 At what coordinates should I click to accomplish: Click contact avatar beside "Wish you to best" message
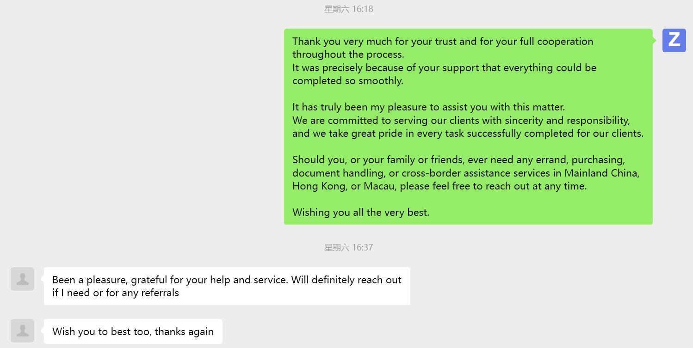[x=23, y=331]
